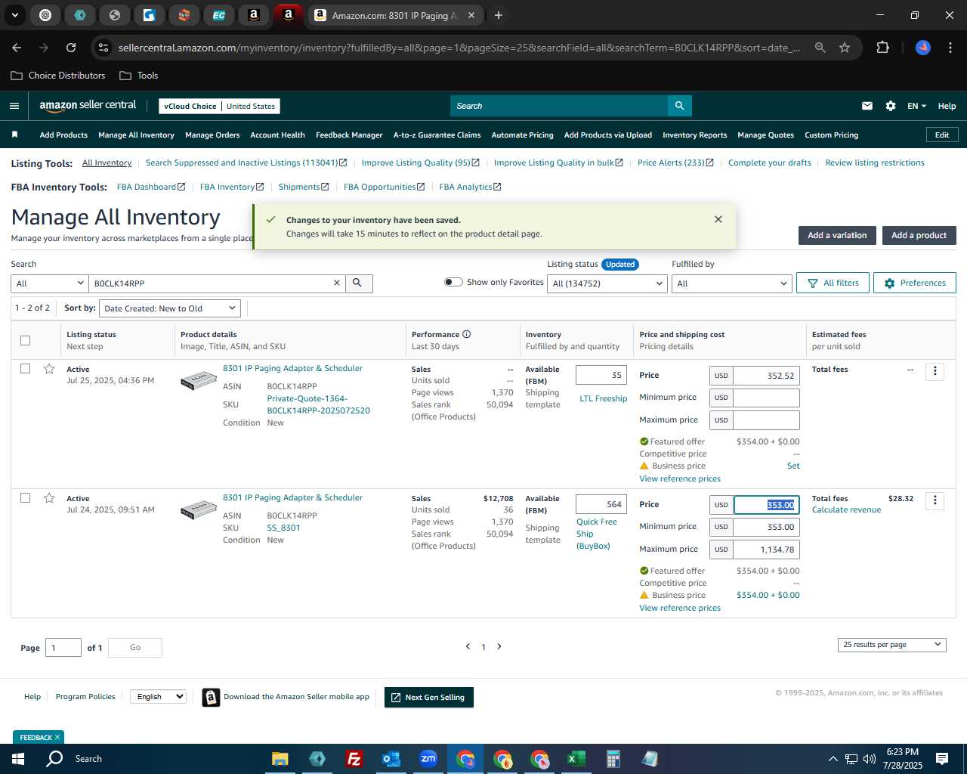The height and width of the screenshot is (774, 967).
Task: Open FileZilla from the taskbar
Action: point(354,759)
